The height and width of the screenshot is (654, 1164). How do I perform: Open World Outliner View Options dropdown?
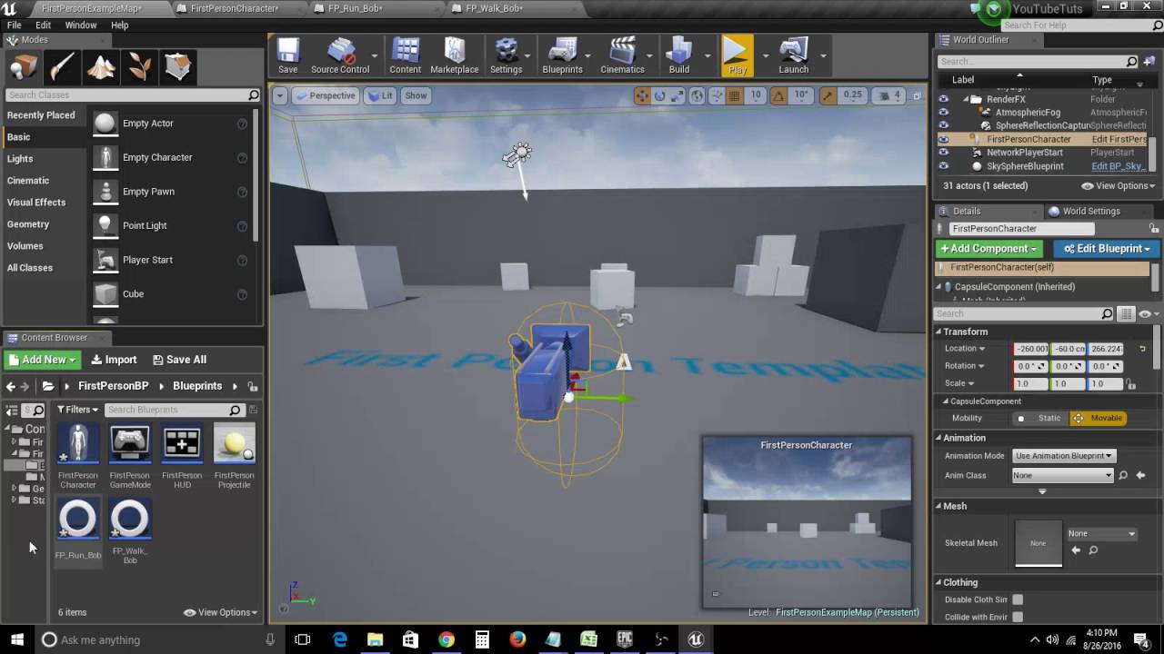pos(1118,185)
